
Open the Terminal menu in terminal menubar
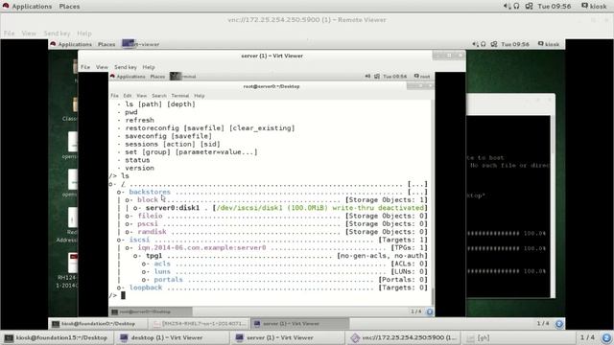pos(179,96)
